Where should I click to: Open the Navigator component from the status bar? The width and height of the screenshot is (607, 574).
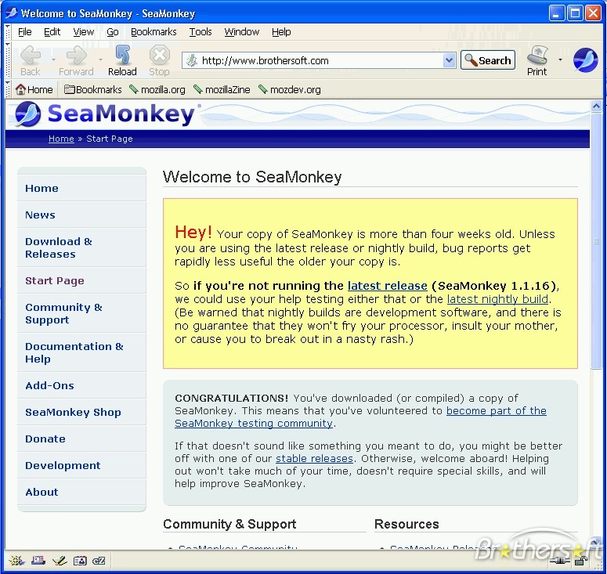(x=16, y=560)
